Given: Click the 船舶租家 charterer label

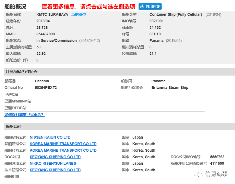Looking at the screenshot, I should pyautogui.click(x=12, y=176).
